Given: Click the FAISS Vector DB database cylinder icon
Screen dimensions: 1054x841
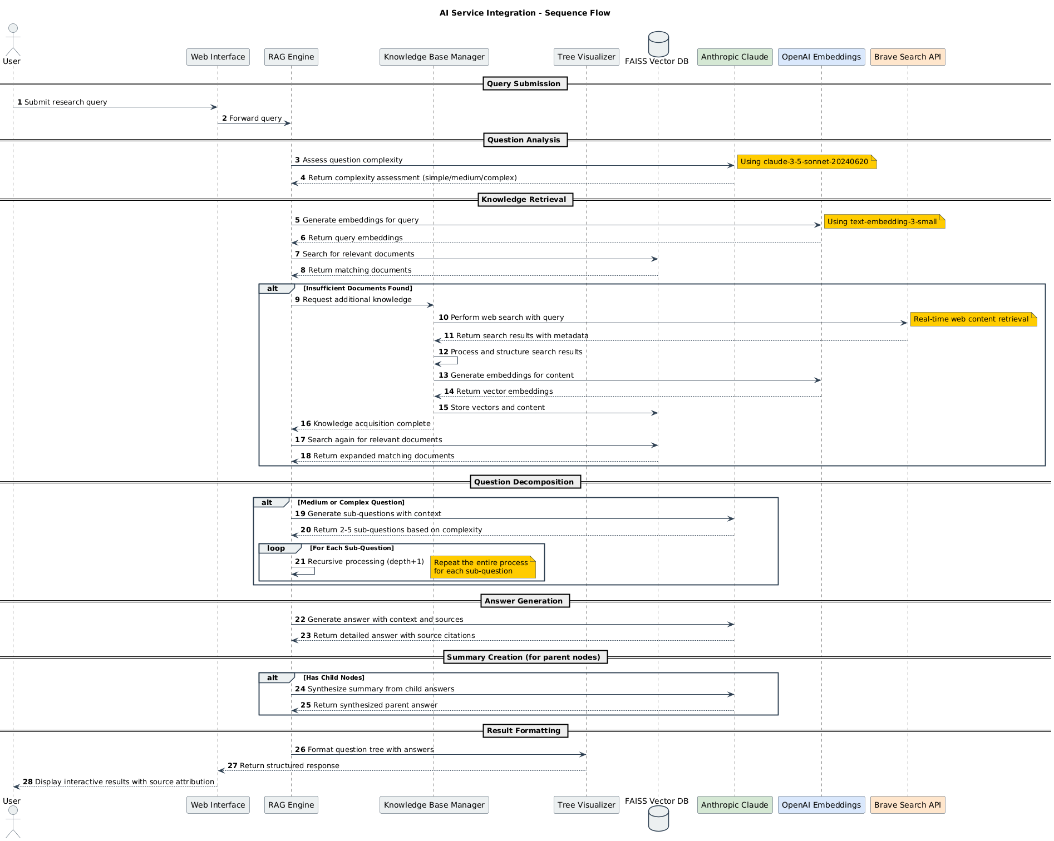Looking at the screenshot, I should [658, 43].
